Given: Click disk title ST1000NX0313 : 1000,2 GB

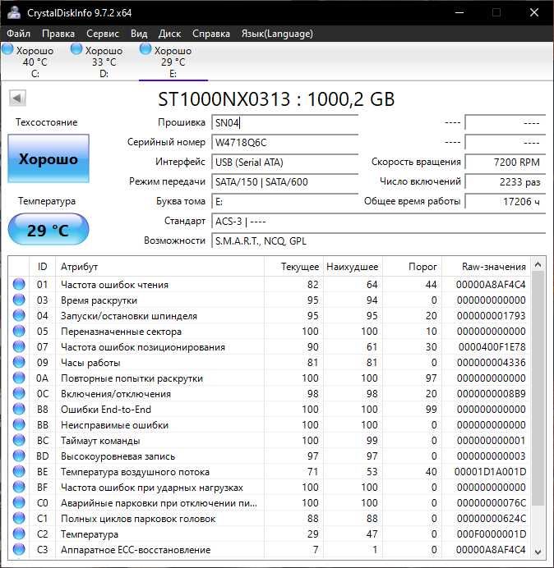Looking at the screenshot, I should [276, 98].
